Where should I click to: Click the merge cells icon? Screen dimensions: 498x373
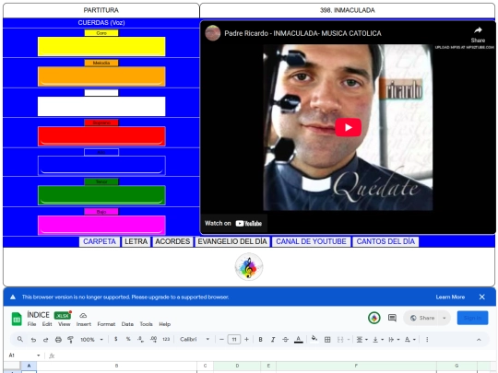(340, 339)
